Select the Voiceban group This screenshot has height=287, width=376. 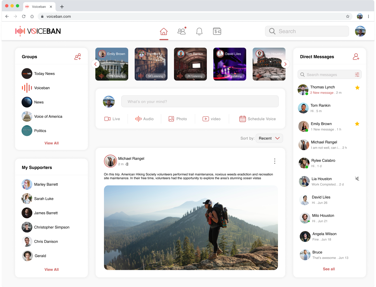point(42,88)
